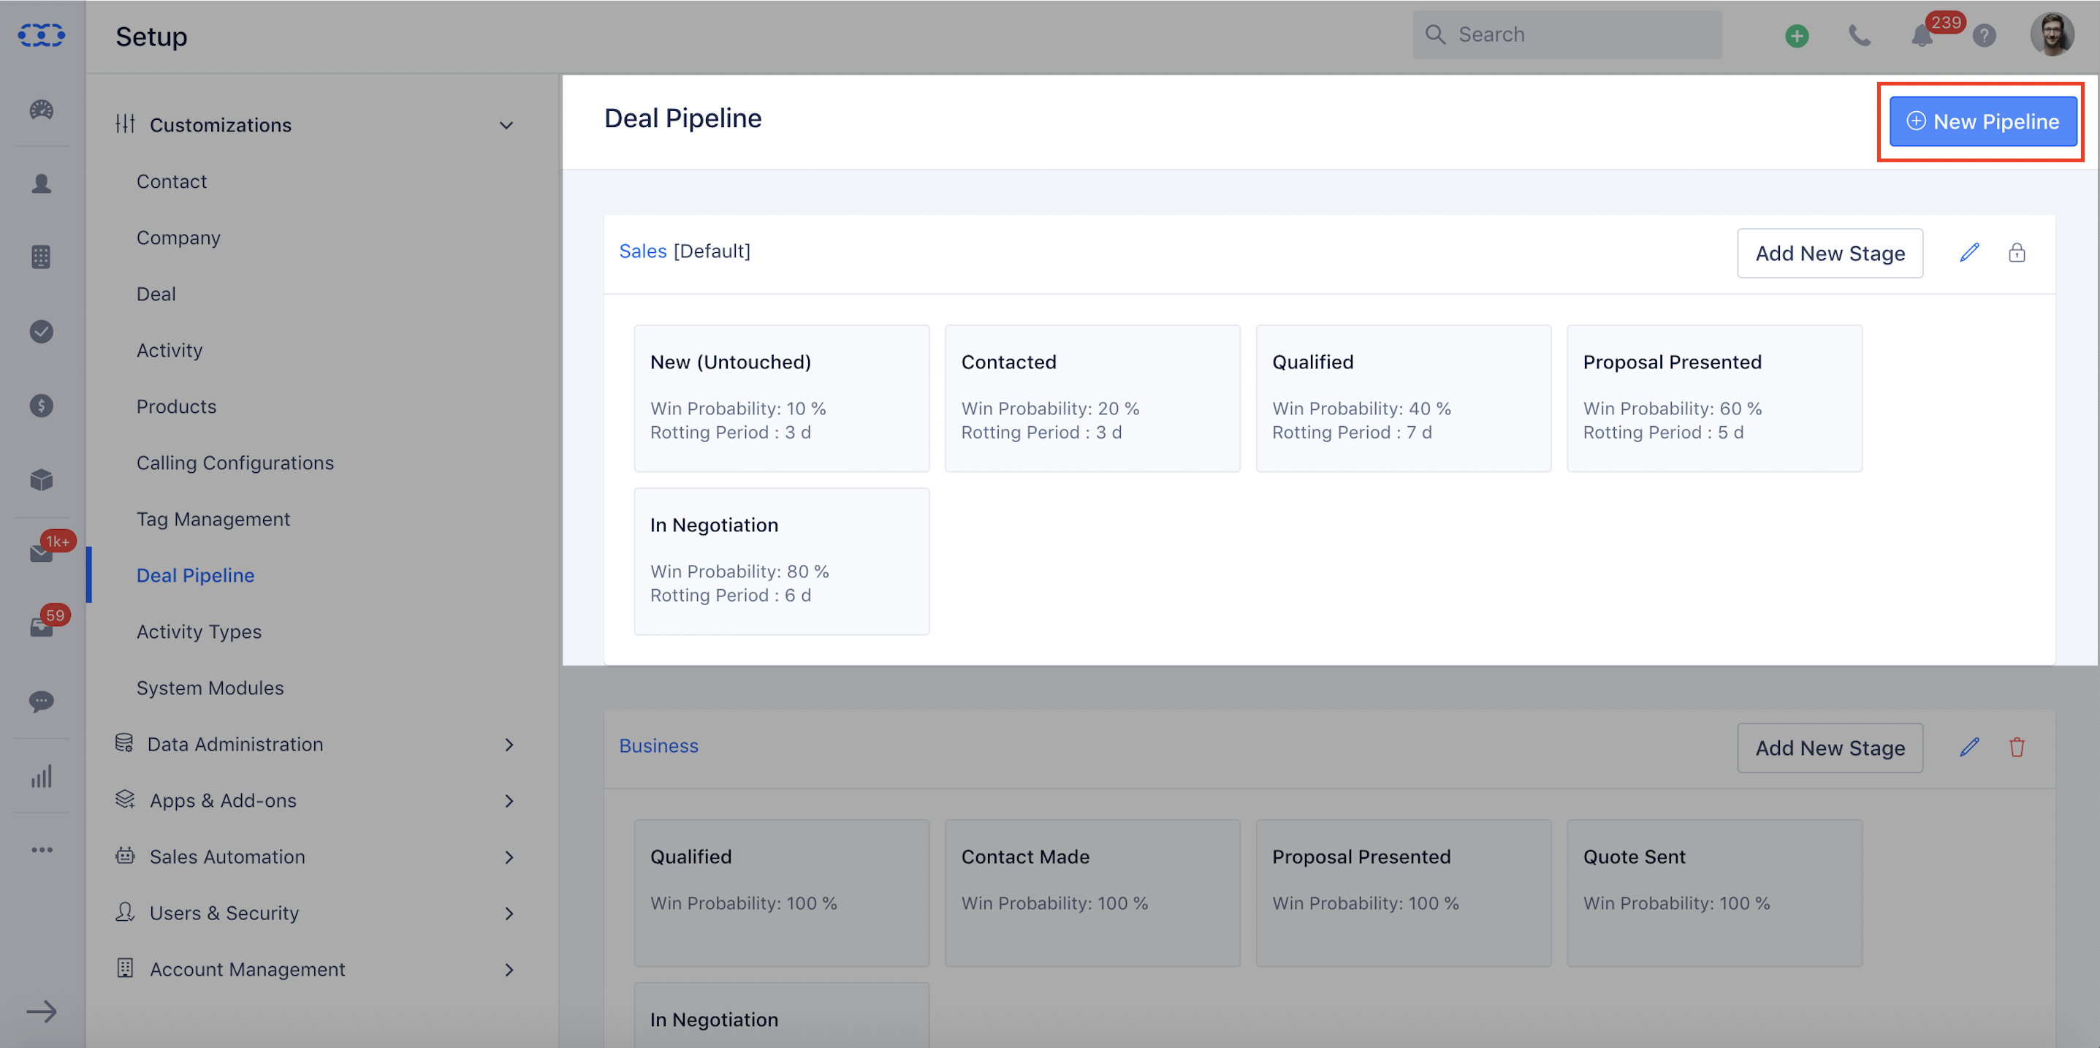Click the app logo icon

(x=42, y=35)
